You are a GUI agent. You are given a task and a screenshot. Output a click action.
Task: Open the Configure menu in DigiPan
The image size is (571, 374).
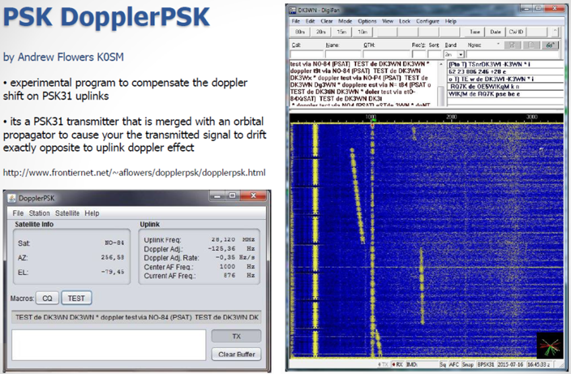pos(428,22)
